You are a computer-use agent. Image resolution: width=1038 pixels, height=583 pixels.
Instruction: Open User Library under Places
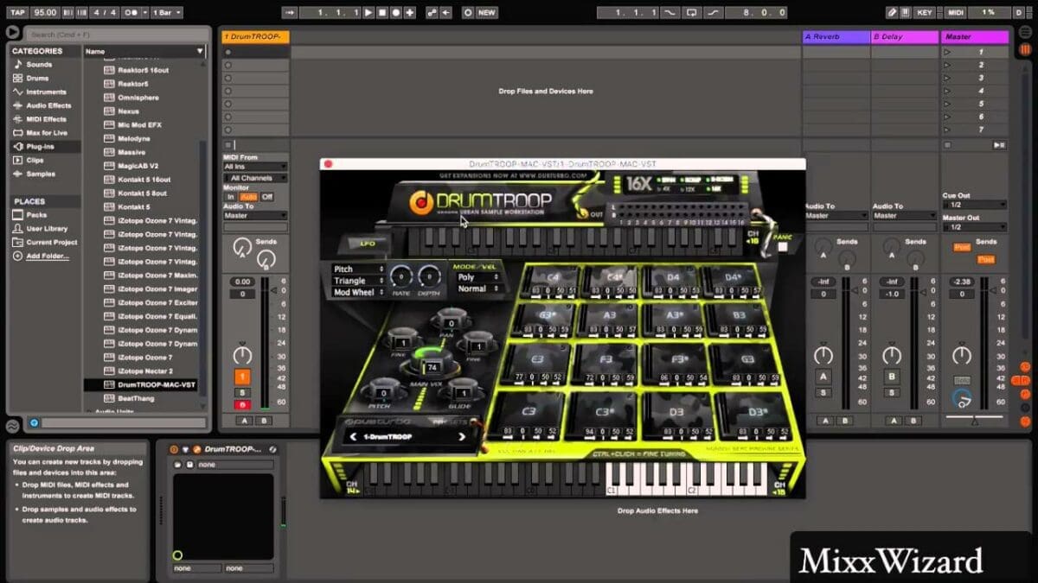click(47, 228)
